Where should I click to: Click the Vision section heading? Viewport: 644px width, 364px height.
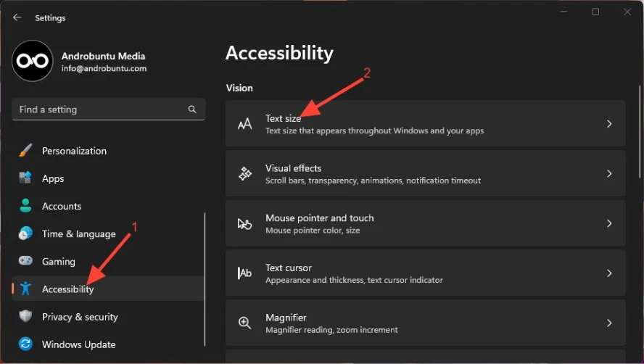coord(239,88)
